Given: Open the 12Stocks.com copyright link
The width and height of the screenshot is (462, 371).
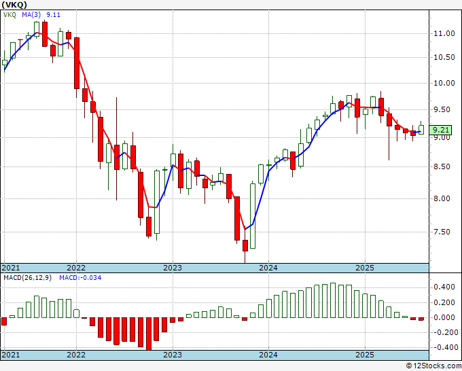Looking at the screenshot, I should tap(433, 366).
